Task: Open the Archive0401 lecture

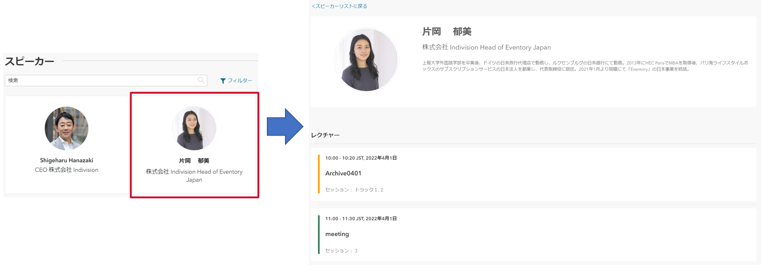Action: coord(343,173)
